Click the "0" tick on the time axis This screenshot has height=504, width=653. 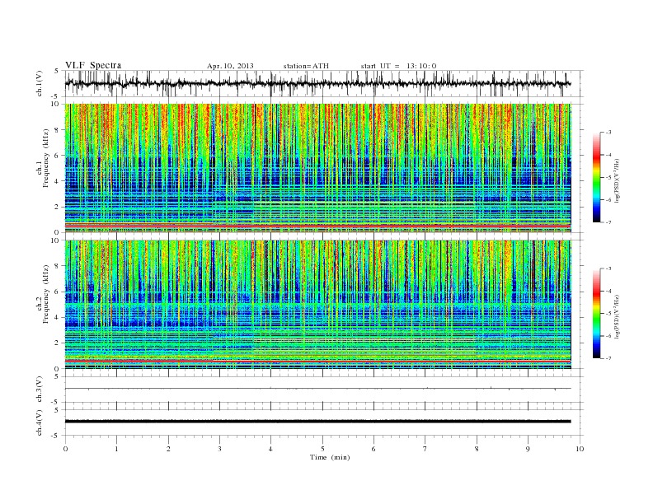(x=65, y=449)
